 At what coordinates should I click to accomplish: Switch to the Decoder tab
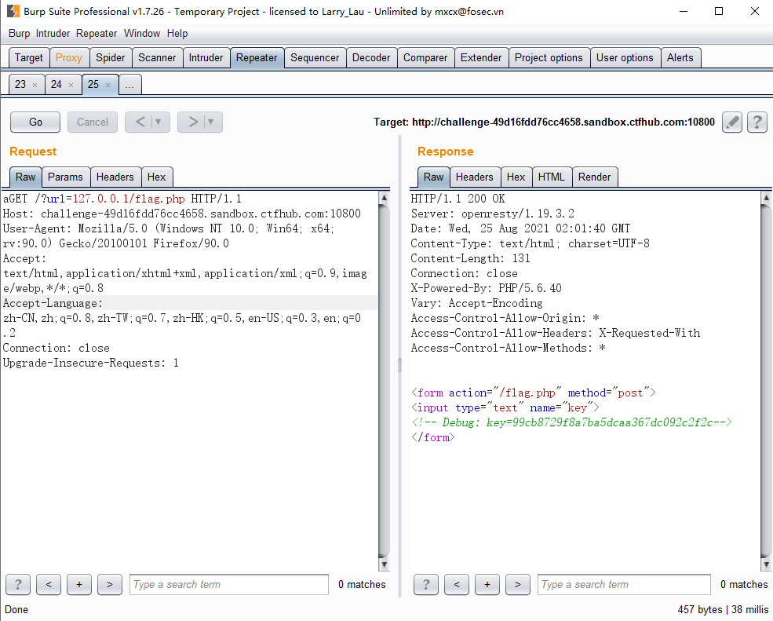[x=371, y=58]
